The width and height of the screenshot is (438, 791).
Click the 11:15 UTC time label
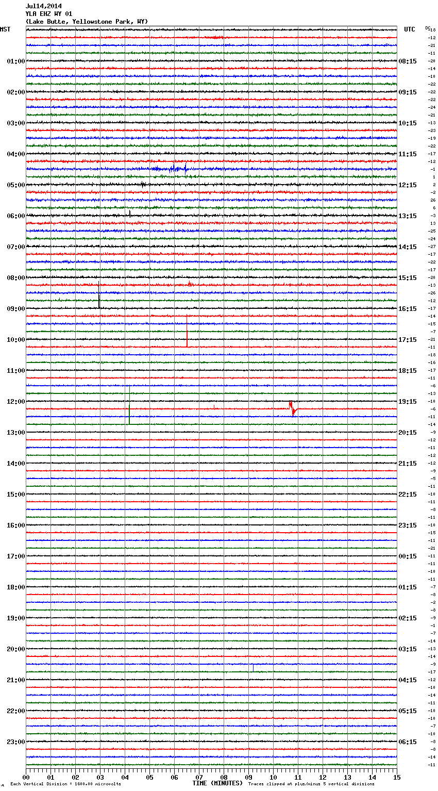[408, 154]
